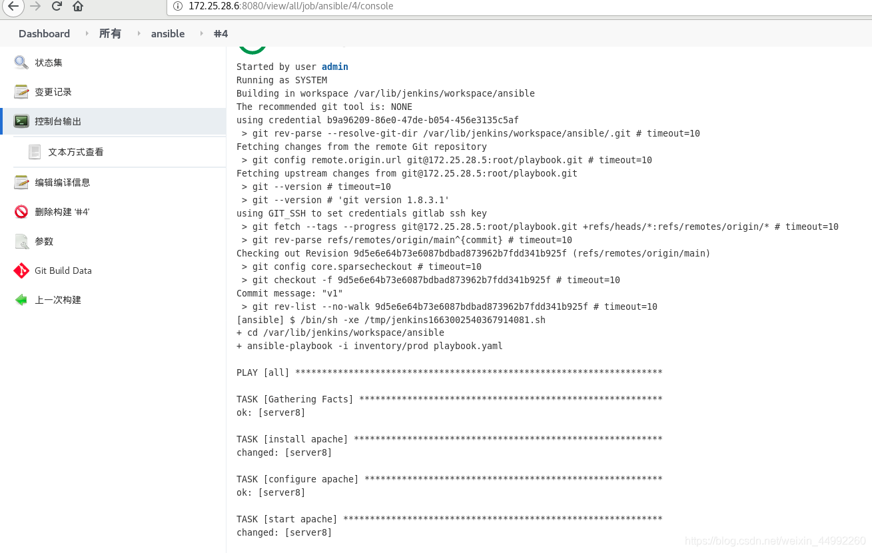The width and height of the screenshot is (872, 553).
Task: Reload the page with the refresh icon
Action: point(57,7)
